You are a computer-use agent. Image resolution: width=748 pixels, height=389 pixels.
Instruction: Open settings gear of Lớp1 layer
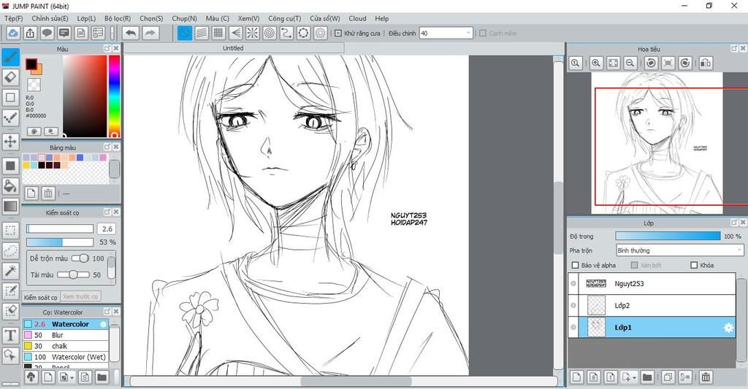pos(728,328)
